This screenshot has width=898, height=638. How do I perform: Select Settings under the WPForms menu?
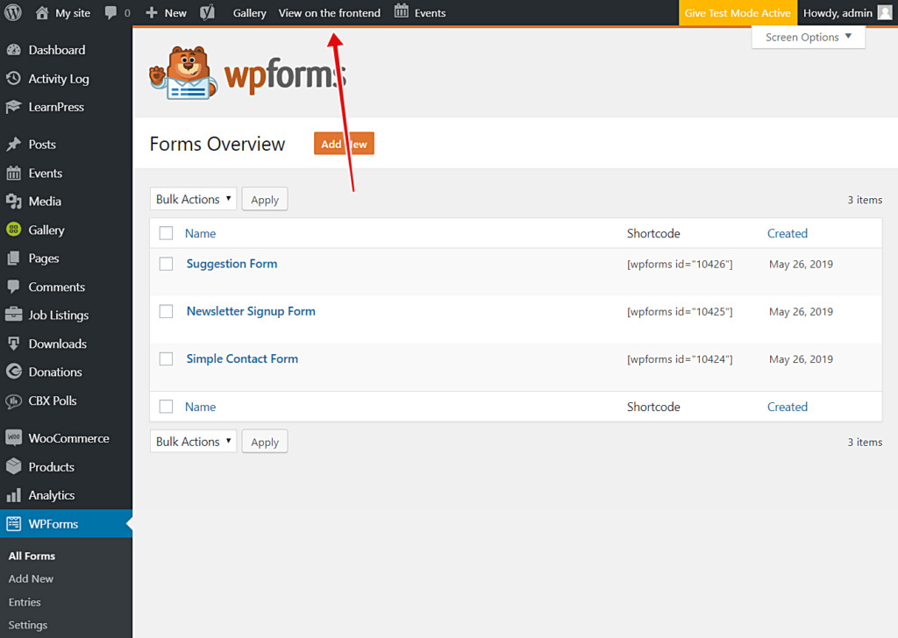pos(28,624)
